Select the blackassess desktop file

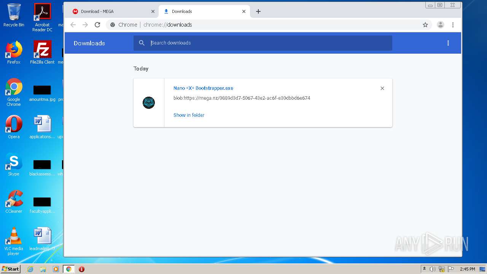tap(42, 168)
